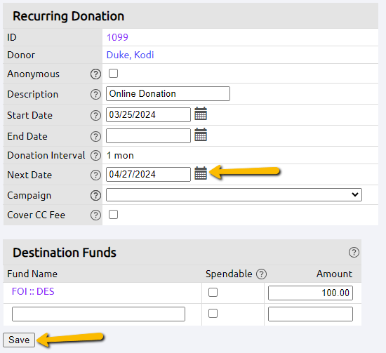Open the FOI :: DES fund link
The image size is (386, 353).
coord(33,291)
